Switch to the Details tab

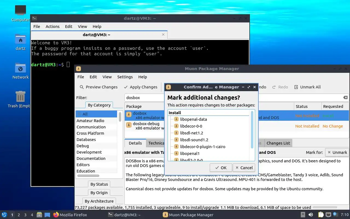click(135, 143)
